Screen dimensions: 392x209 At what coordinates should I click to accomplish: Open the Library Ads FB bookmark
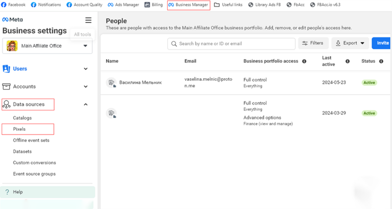pos(264,5)
